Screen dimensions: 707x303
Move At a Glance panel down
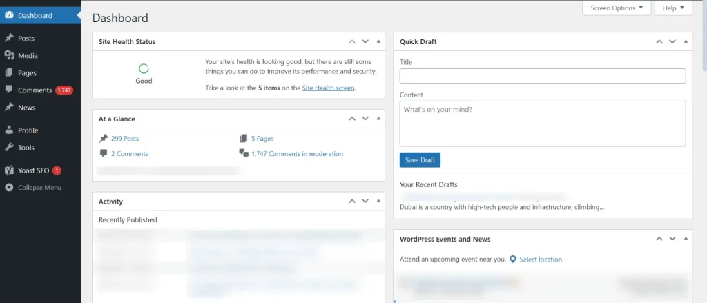coord(365,119)
